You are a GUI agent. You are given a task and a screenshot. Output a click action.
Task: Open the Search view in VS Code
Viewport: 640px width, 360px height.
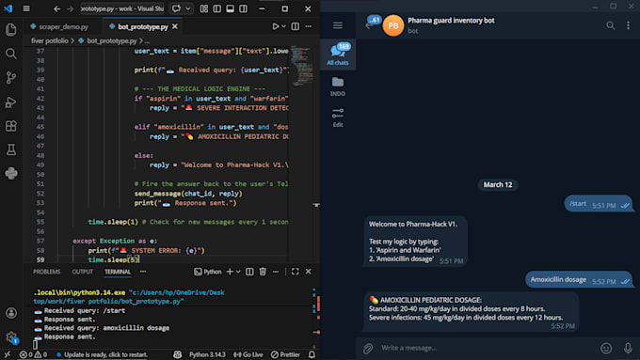click(11, 54)
